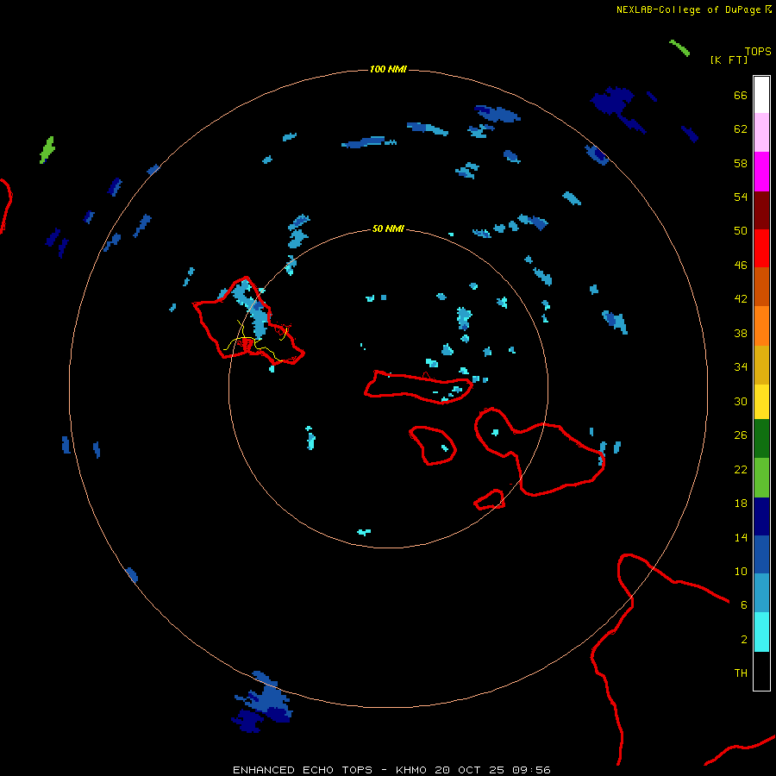Click the 10 legend value
This screenshot has height=776, width=776.
point(741,571)
